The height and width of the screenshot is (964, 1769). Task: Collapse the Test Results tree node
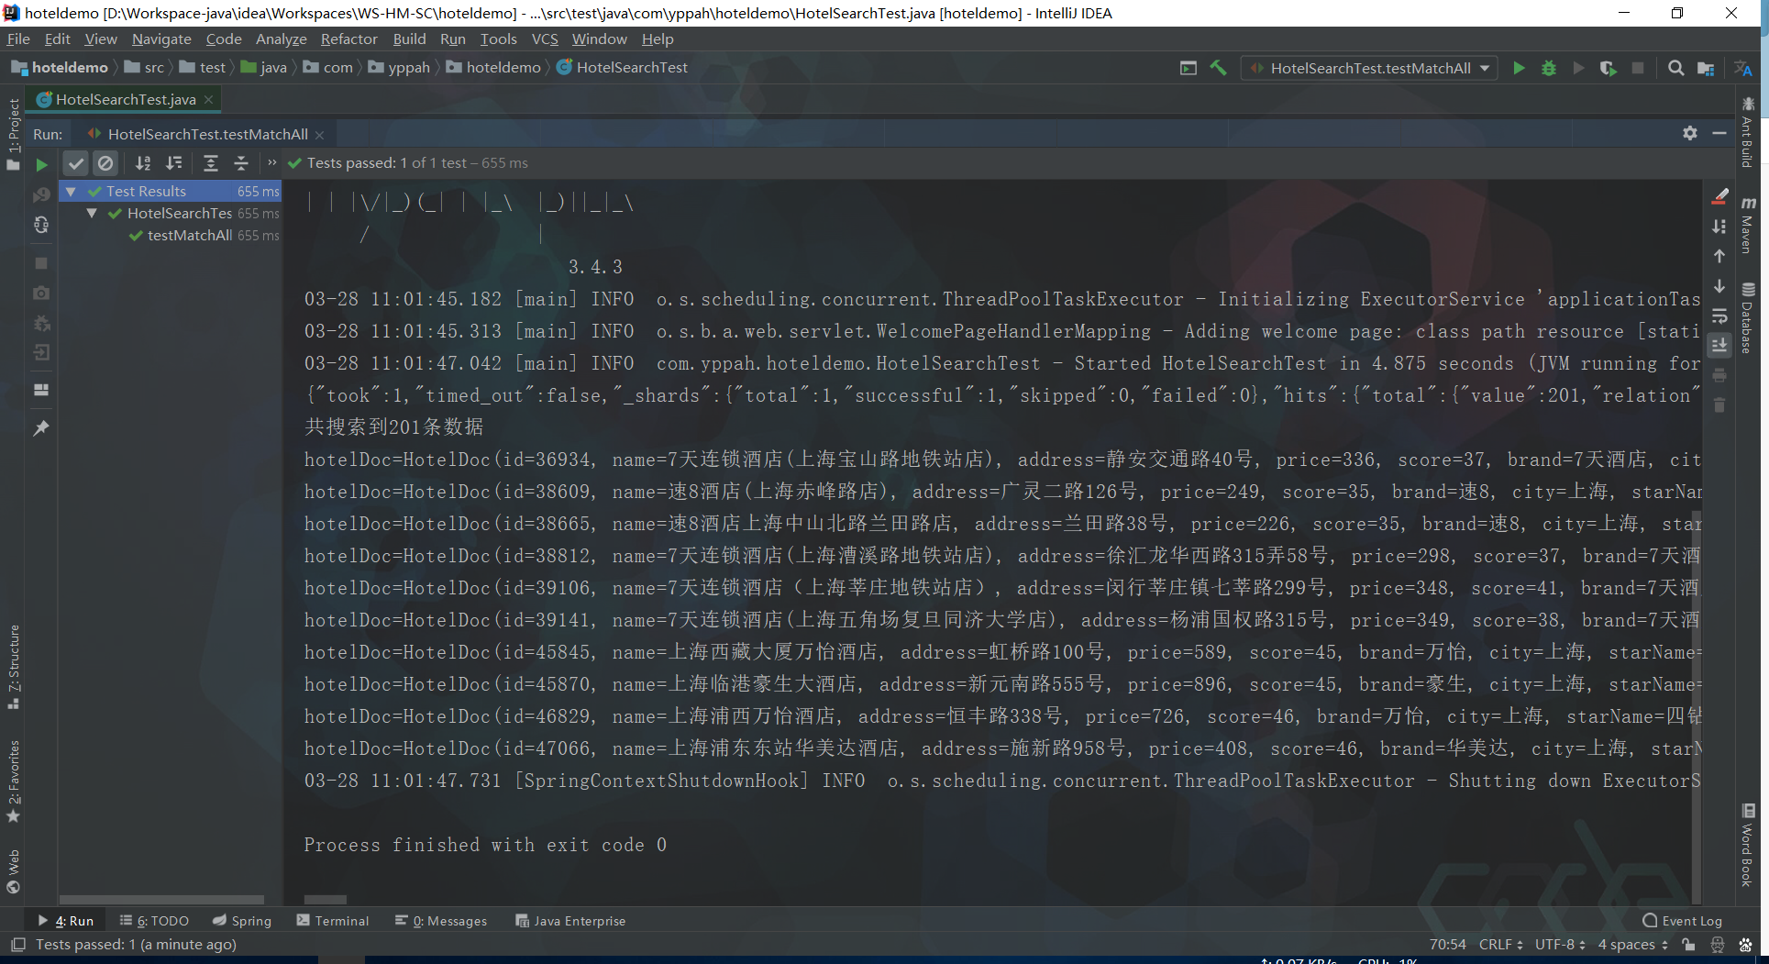pyautogui.click(x=72, y=191)
